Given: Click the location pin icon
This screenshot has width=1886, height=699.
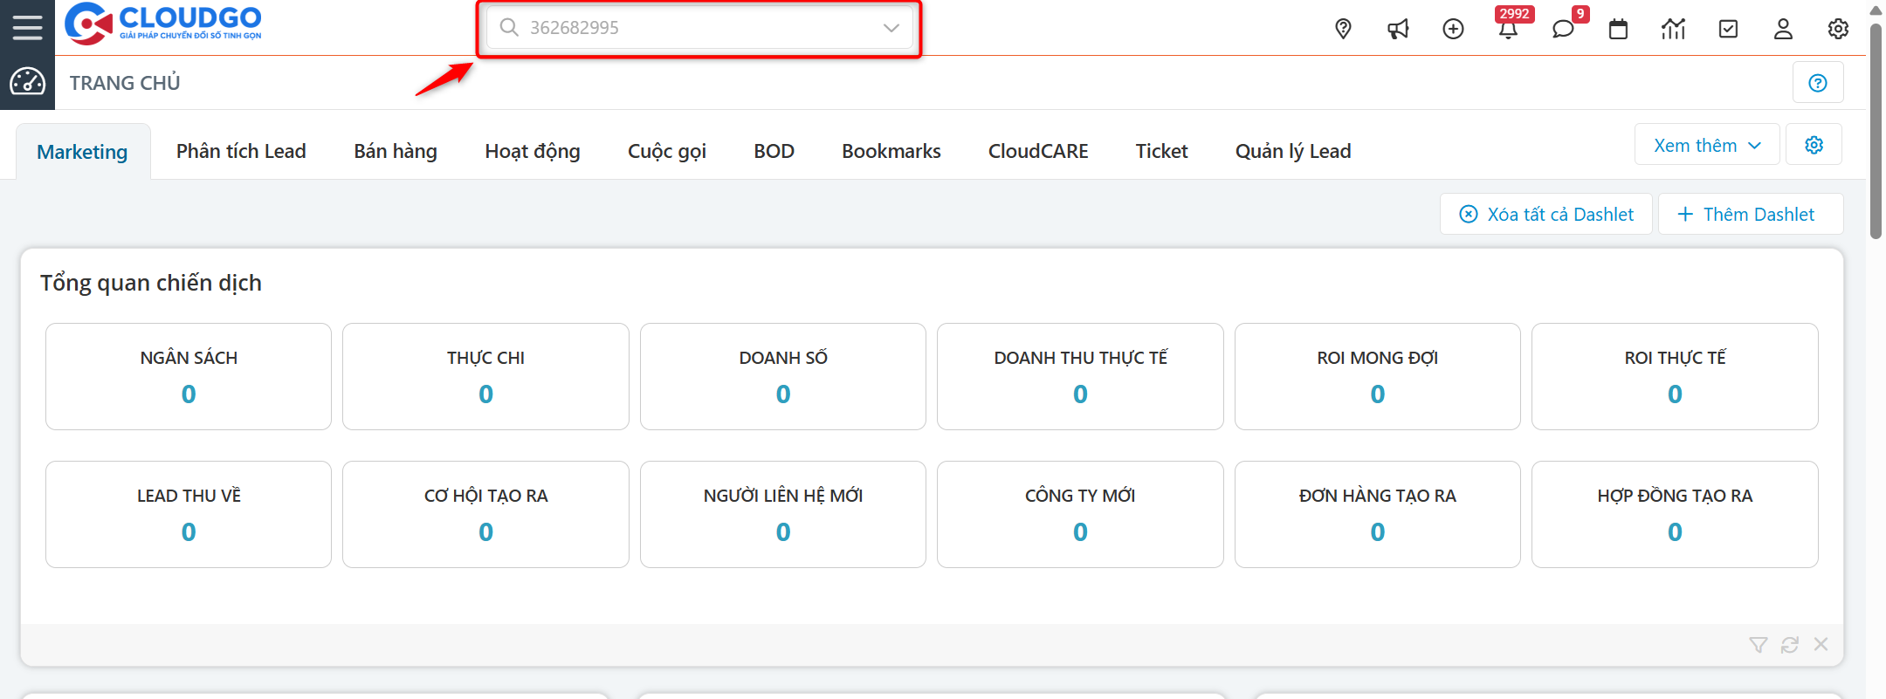Looking at the screenshot, I should coord(1343,29).
